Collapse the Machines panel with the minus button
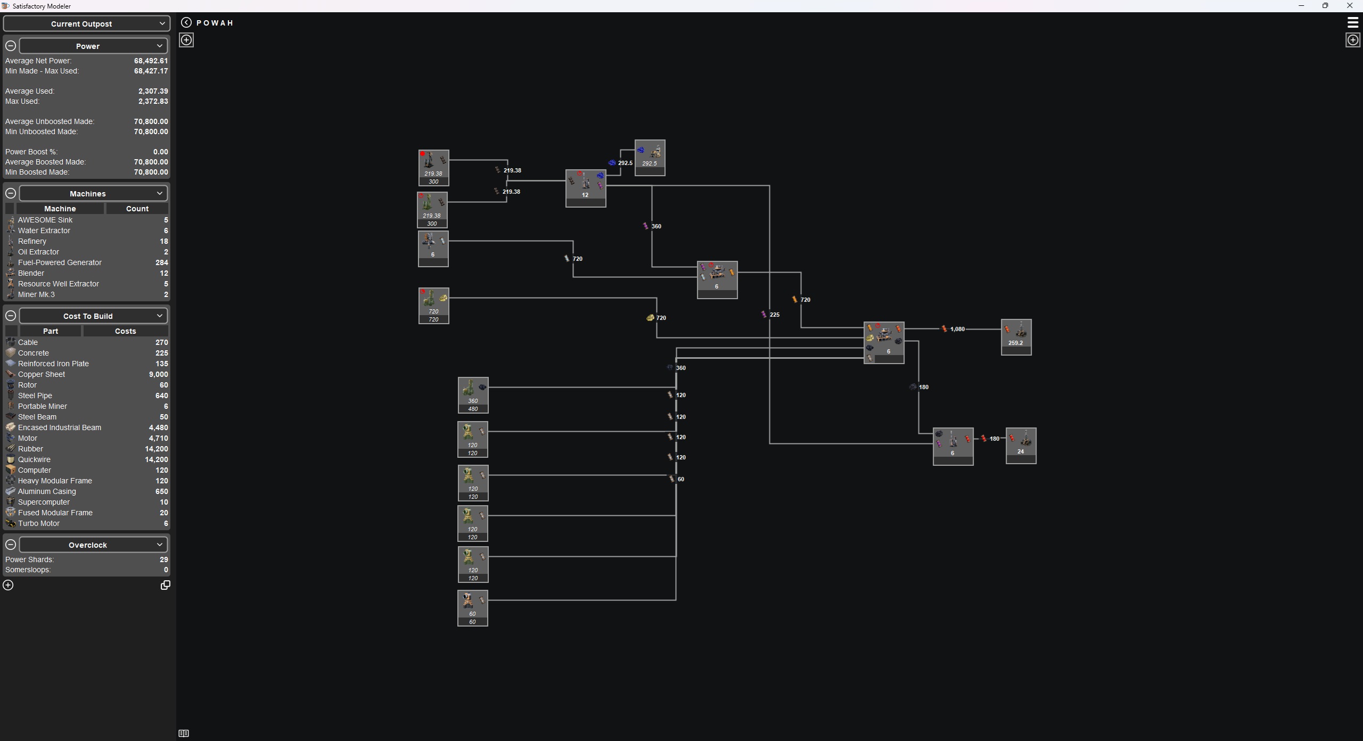This screenshot has width=1363, height=741. point(10,193)
